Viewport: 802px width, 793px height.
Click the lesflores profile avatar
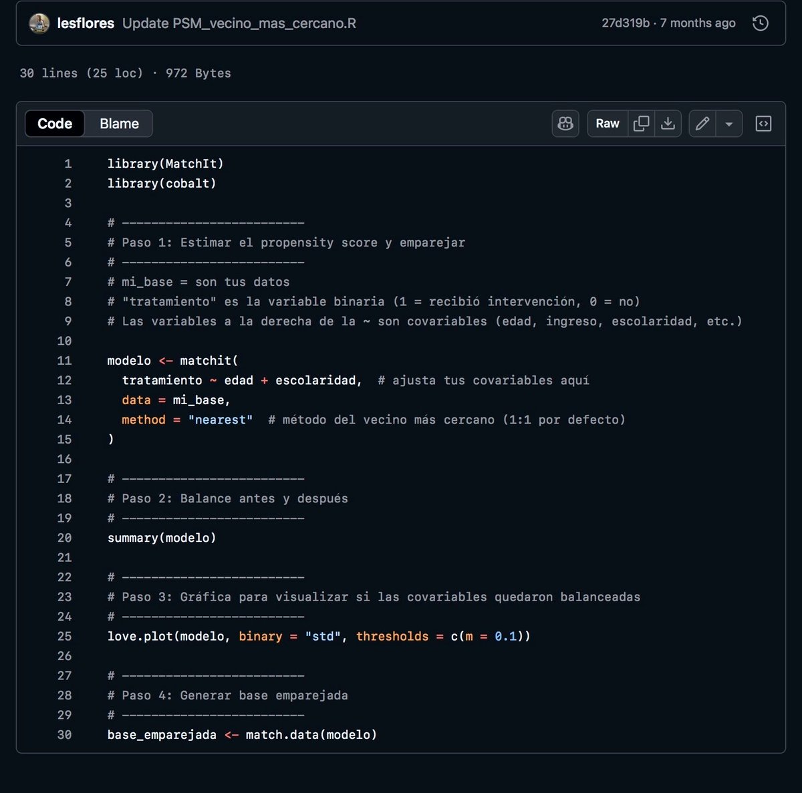click(x=39, y=23)
